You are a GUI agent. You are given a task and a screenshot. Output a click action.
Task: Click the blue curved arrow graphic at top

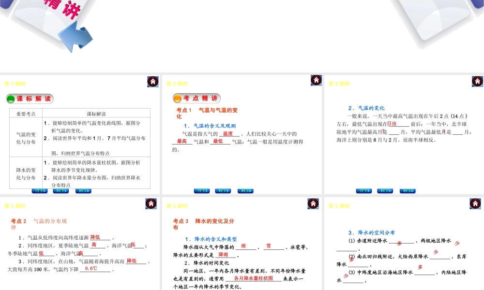tap(76, 38)
